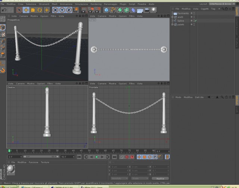
Task: Click Play Forward green button
Action: click(x=97, y=157)
